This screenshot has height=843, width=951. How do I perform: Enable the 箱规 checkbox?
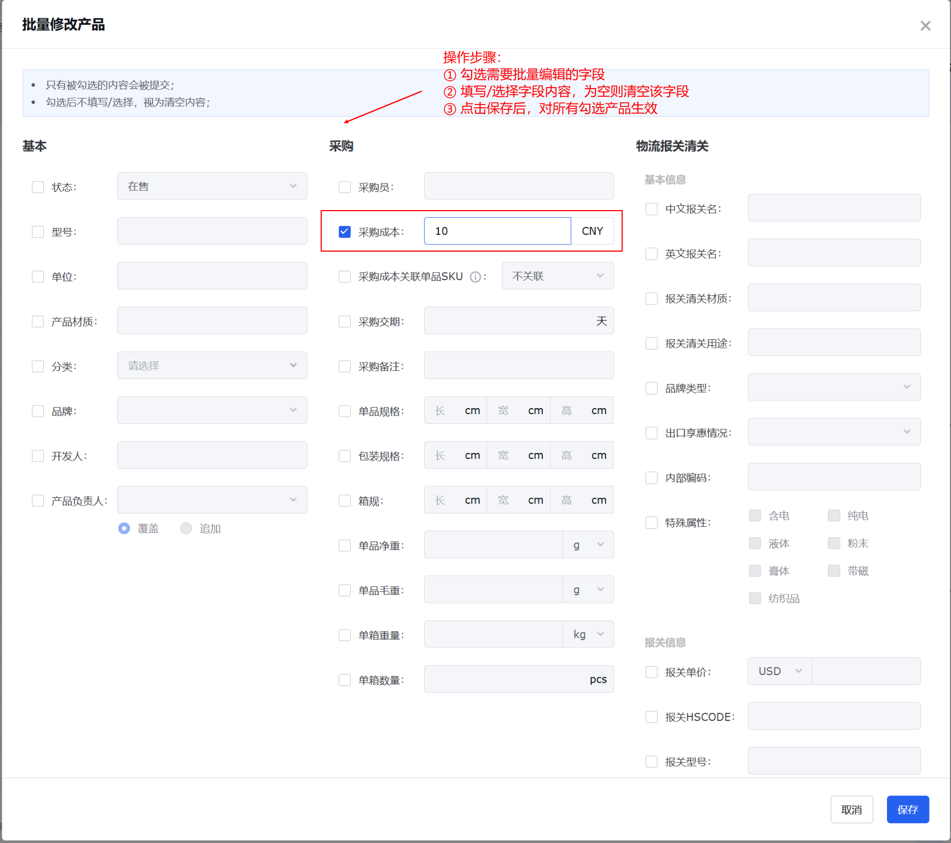[345, 501]
